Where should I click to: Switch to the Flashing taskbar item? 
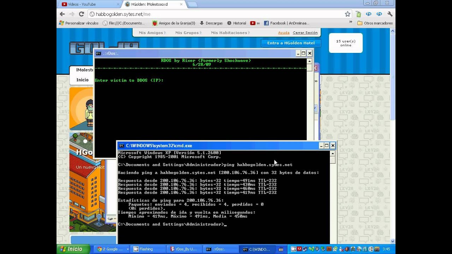[148, 249]
